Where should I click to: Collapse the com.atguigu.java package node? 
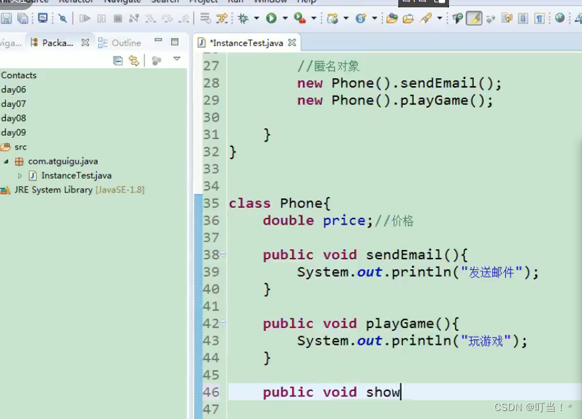tap(6, 162)
